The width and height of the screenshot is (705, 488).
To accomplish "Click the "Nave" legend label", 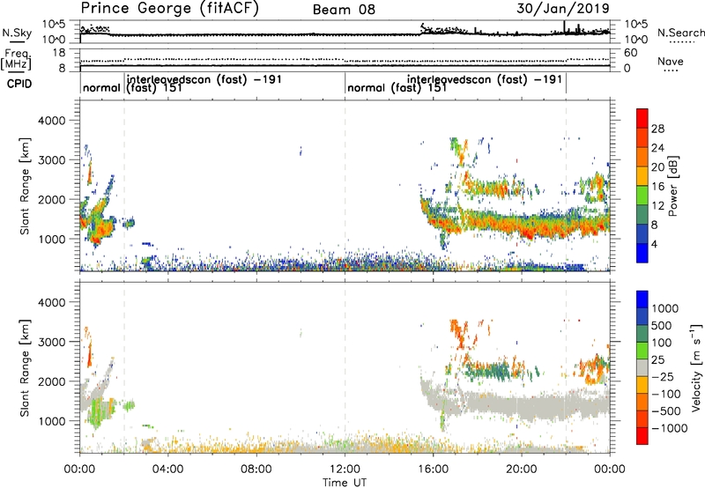I will coord(671,61).
